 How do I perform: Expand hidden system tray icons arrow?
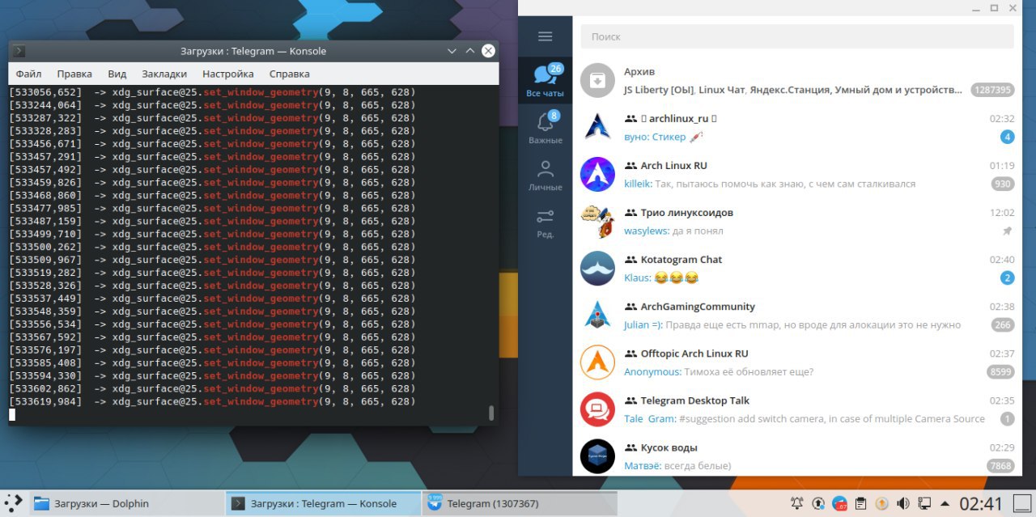pos(945,503)
